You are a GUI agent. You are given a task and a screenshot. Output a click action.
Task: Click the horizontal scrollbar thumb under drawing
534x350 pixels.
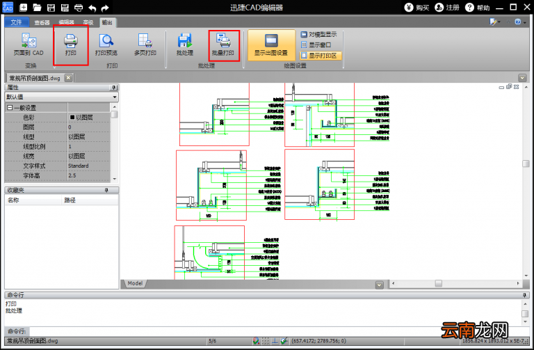(x=438, y=283)
